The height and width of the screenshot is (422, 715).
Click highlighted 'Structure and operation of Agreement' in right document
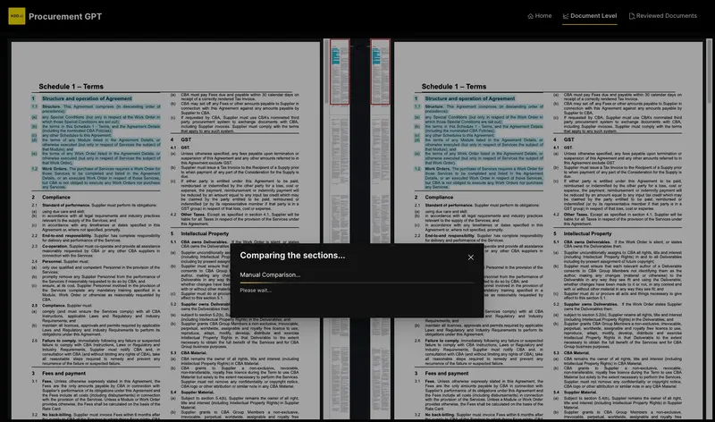point(470,98)
